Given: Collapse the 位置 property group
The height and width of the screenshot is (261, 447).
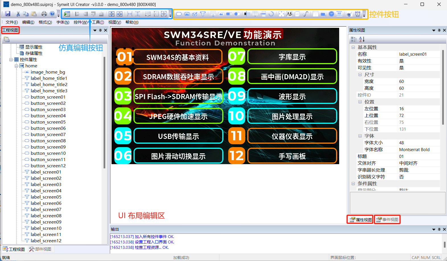Looking at the screenshot, I should (360, 102).
